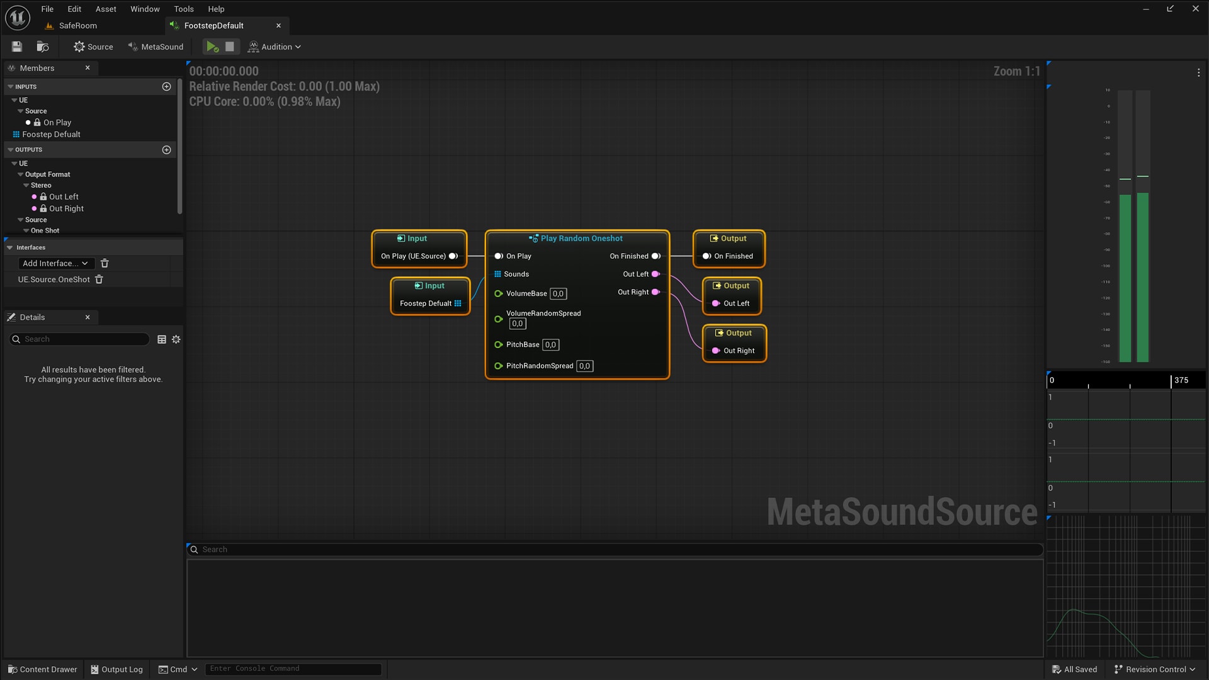Viewport: 1209px width, 680px height.
Task: Close the FootstepDefault tab
Action: pos(278,26)
